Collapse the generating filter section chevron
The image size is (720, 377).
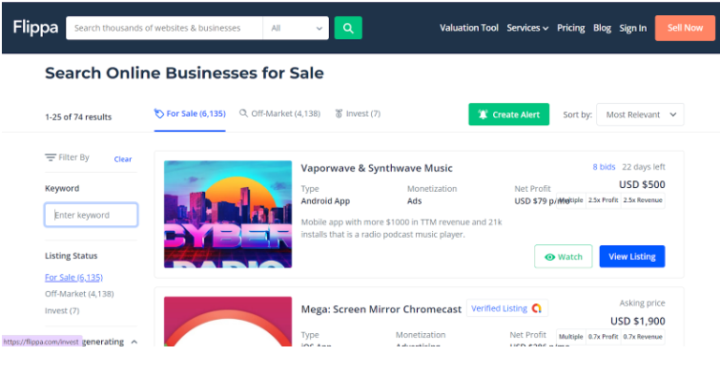(x=134, y=342)
